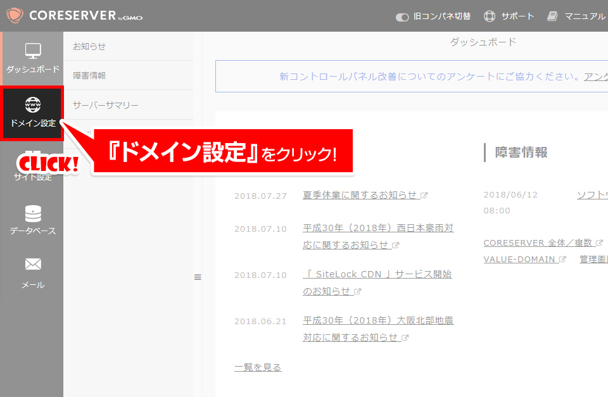608x397 pixels.
Task: Open the 西日本豪雨対応 notice link
Action: tap(378, 229)
